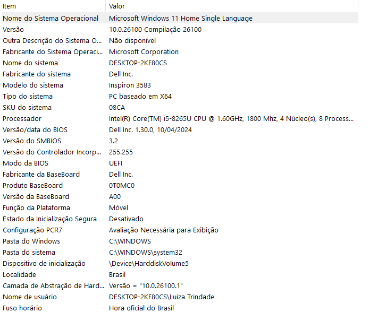Select the 'Modo da BIOS' row label

pos(26,163)
